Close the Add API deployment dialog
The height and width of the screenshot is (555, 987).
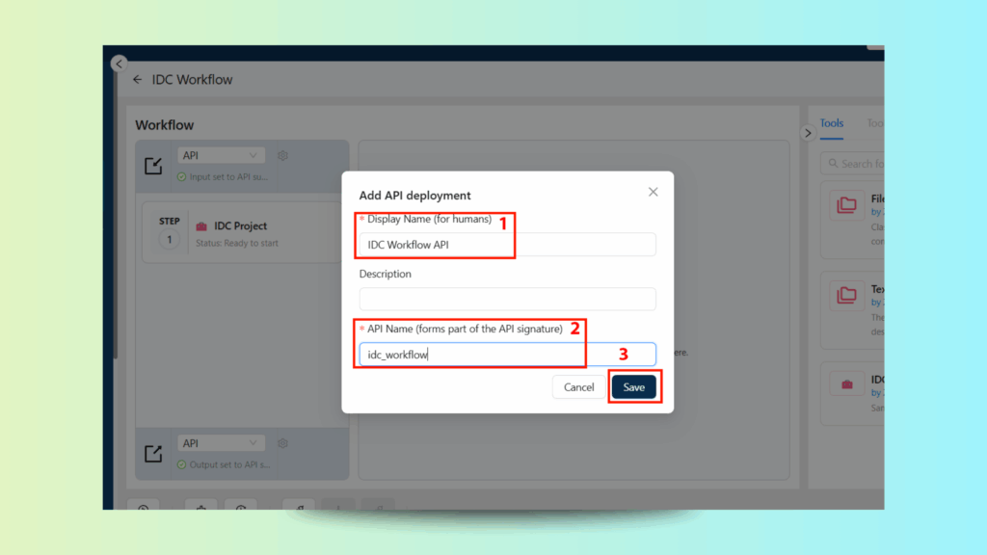653,192
